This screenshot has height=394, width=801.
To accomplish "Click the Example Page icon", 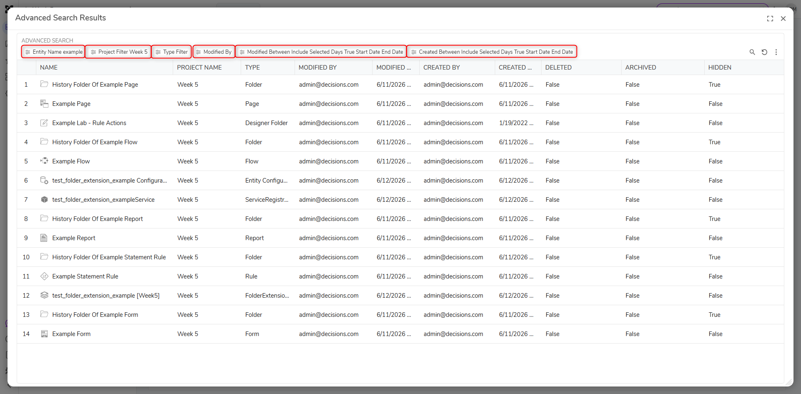I will tap(44, 103).
